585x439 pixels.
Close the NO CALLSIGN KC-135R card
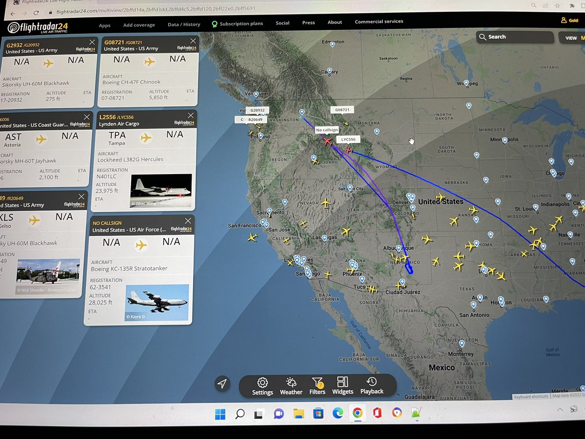pyautogui.click(x=188, y=220)
